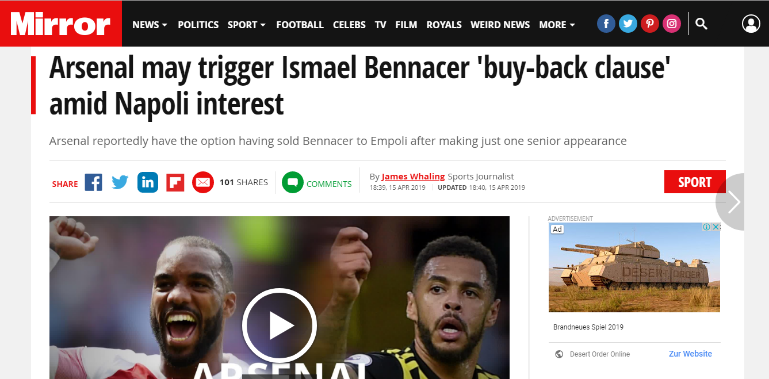The width and height of the screenshot is (769, 379).
Task: Open the COMMENTS section
Action: point(317,183)
